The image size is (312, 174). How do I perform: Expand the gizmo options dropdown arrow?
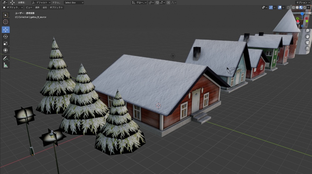coord(275,7)
